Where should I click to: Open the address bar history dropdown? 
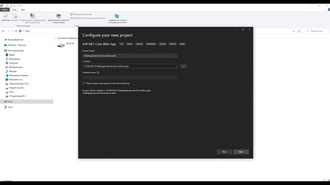[x=294, y=31]
